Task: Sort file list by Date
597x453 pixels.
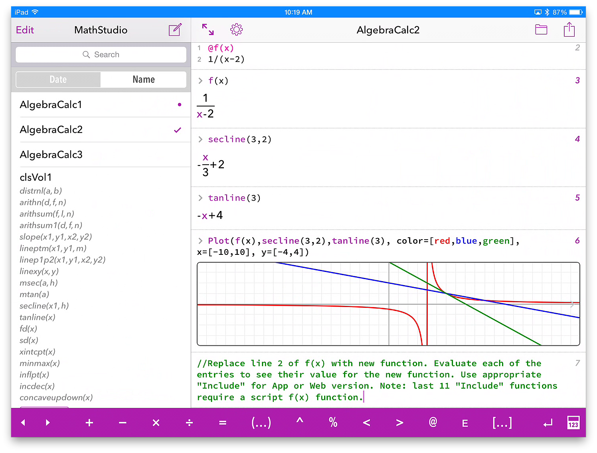Action: point(58,79)
